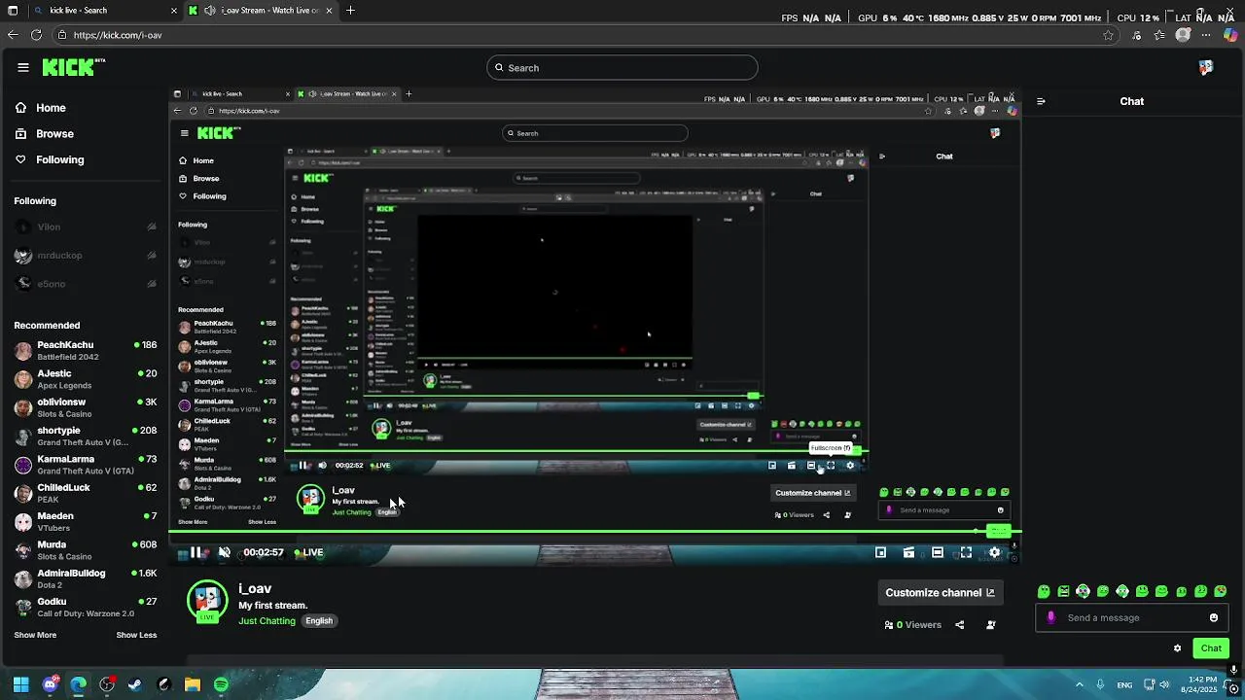
Task: Click the KICK logo
Action: pyautogui.click(x=73, y=67)
